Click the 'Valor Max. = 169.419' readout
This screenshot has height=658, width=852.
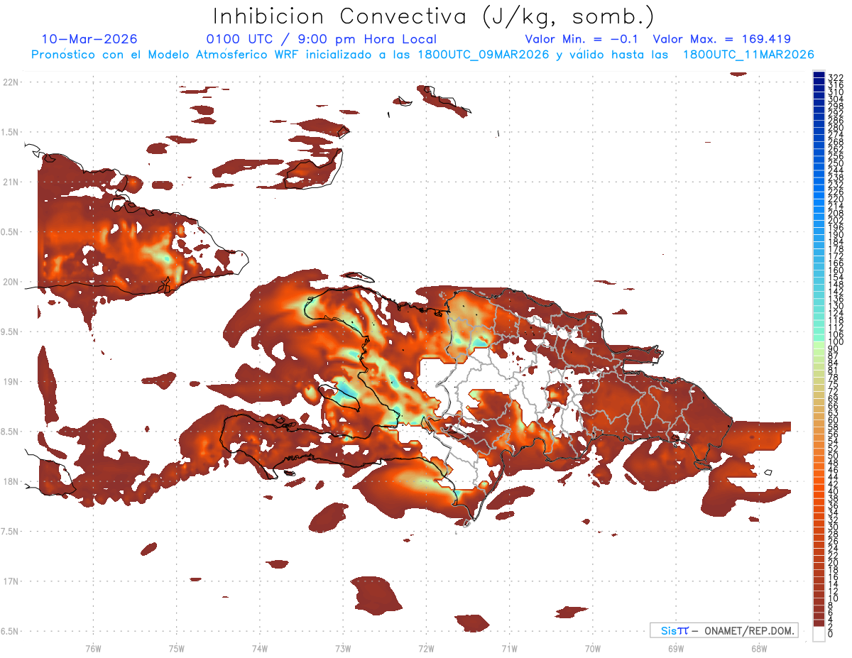(721, 39)
